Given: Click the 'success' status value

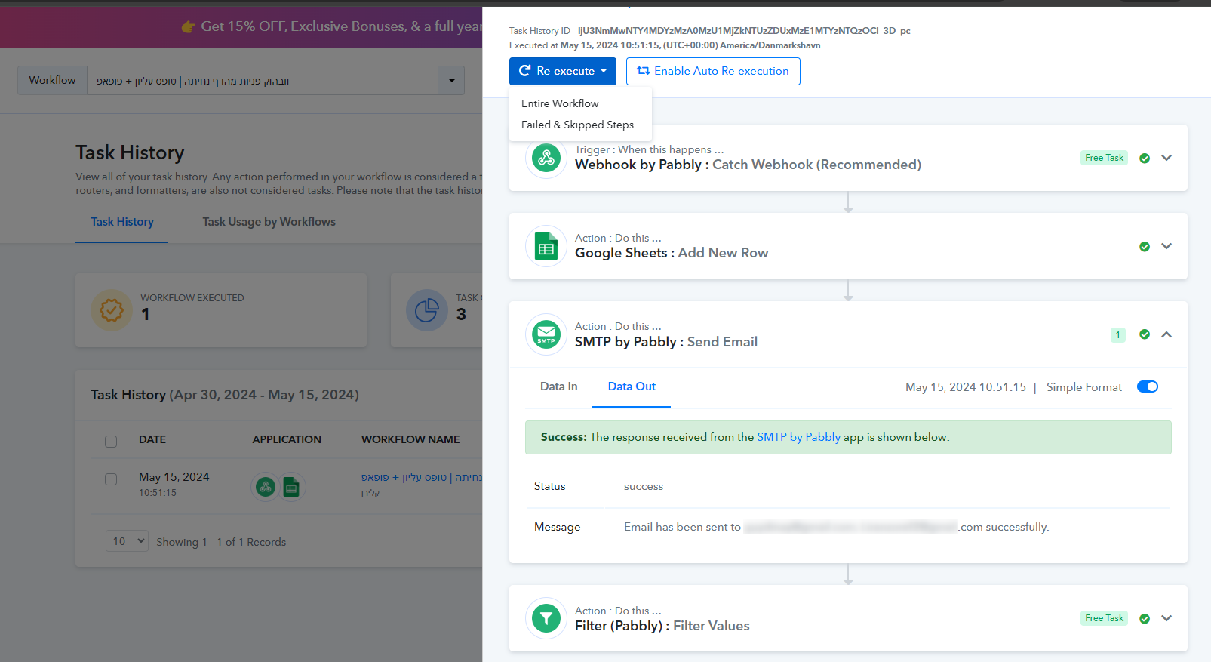Looking at the screenshot, I should 644,487.
